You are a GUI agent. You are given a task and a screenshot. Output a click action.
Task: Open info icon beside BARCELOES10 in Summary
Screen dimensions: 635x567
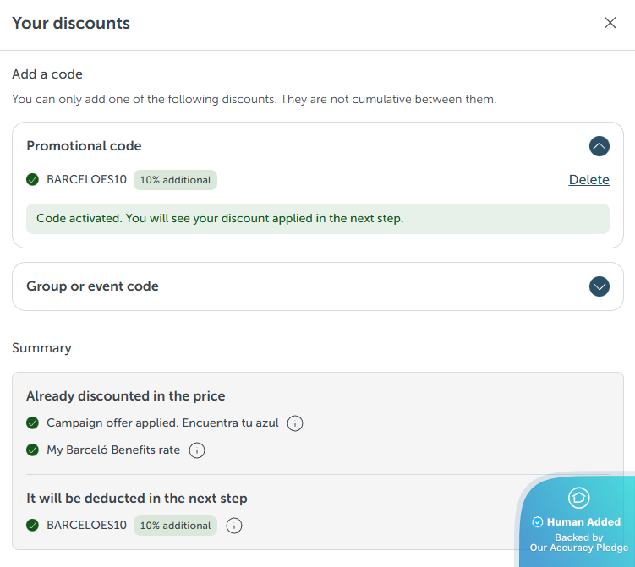[234, 526]
